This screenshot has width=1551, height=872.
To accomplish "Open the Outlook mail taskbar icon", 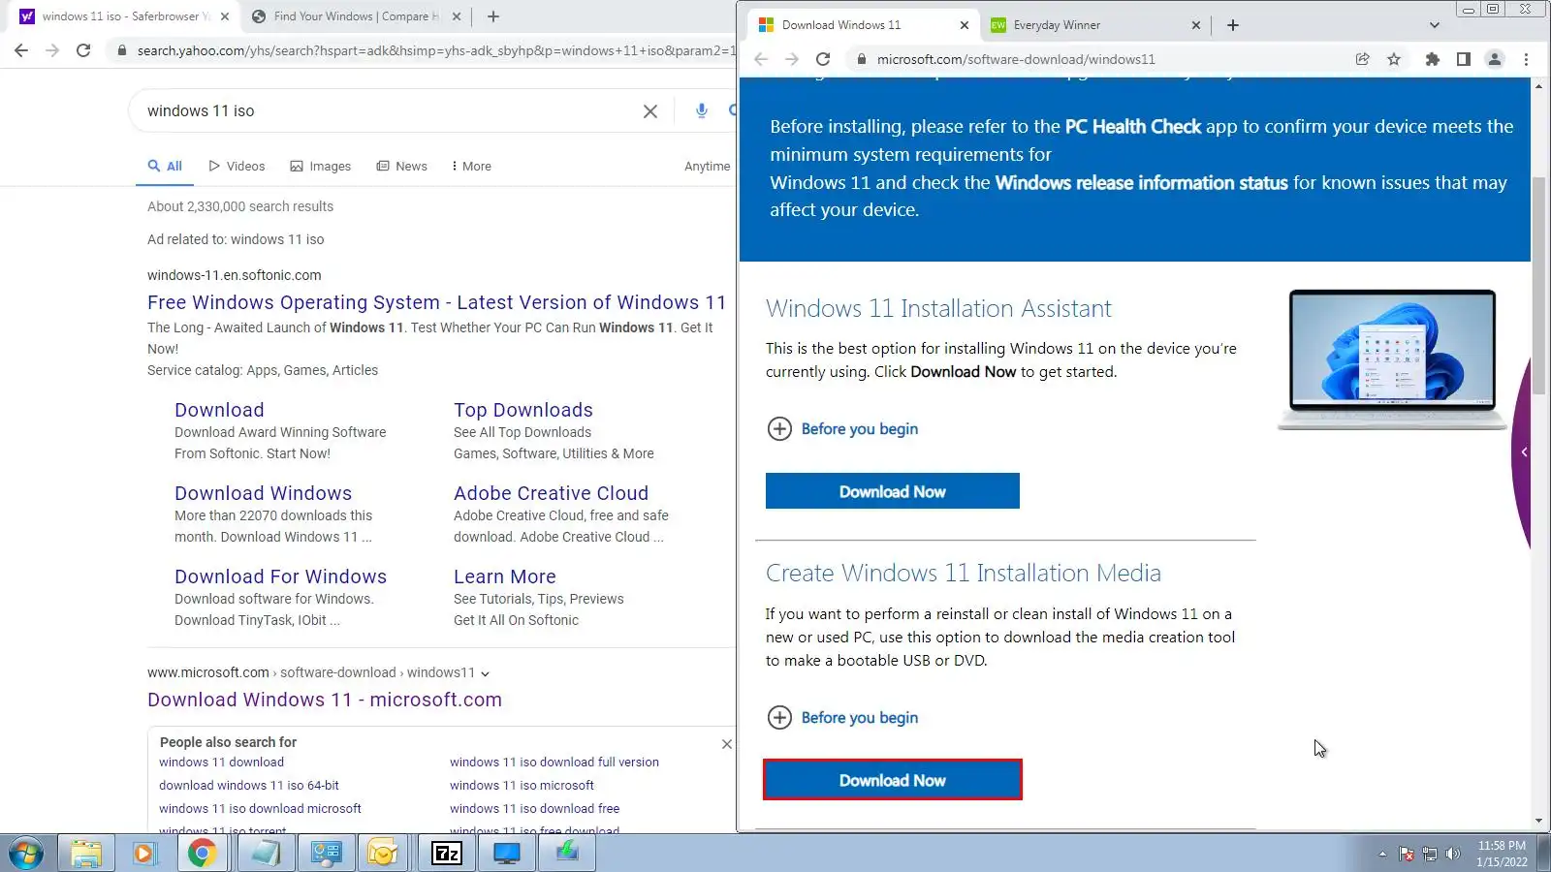I will 384,854.
